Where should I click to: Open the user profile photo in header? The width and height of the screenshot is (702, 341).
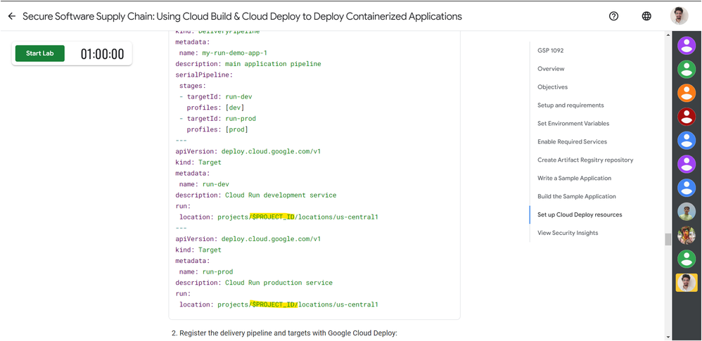click(679, 16)
